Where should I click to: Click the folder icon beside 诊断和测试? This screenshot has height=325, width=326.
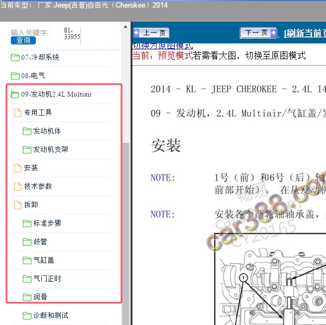point(27,316)
